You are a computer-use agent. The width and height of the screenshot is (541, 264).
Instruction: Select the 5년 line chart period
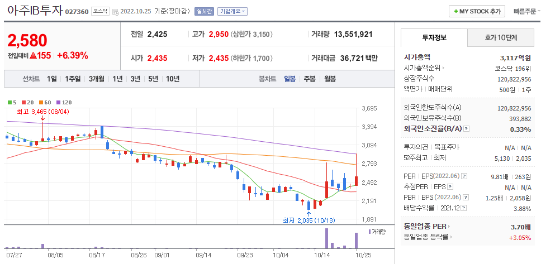pos(153,79)
